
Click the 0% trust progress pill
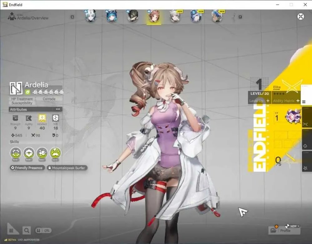click(x=43, y=231)
